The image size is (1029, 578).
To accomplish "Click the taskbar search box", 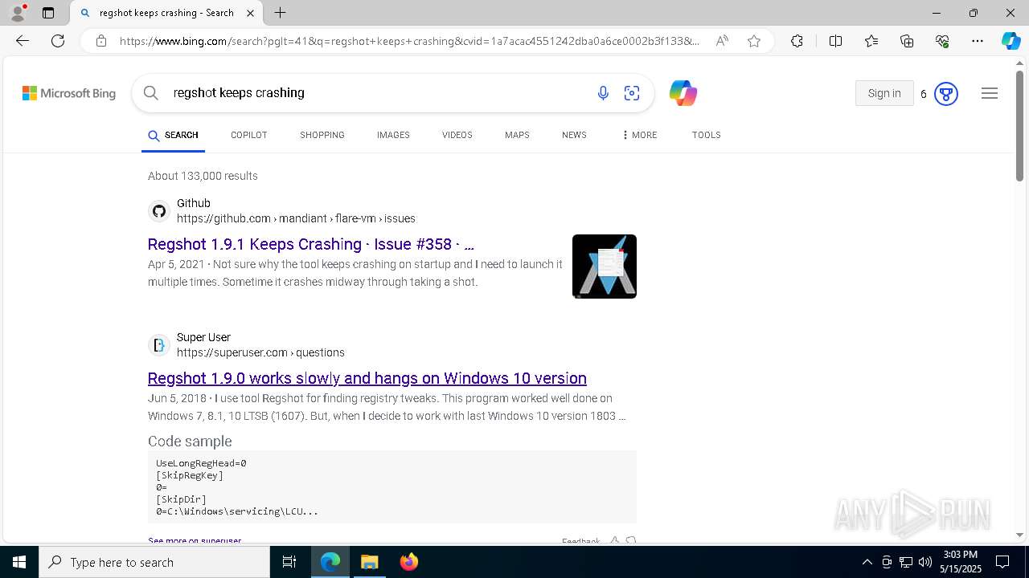I will tap(154, 562).
